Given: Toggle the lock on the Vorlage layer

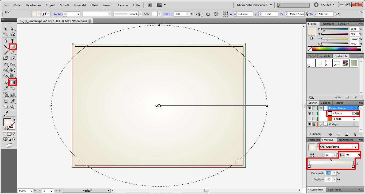Looking at the screenshot, I should click(x=314, y=124).
